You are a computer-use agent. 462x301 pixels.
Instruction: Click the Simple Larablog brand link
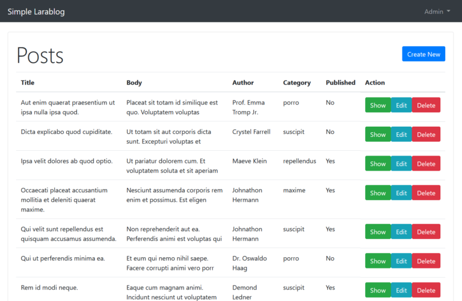[x=36, y=12]
